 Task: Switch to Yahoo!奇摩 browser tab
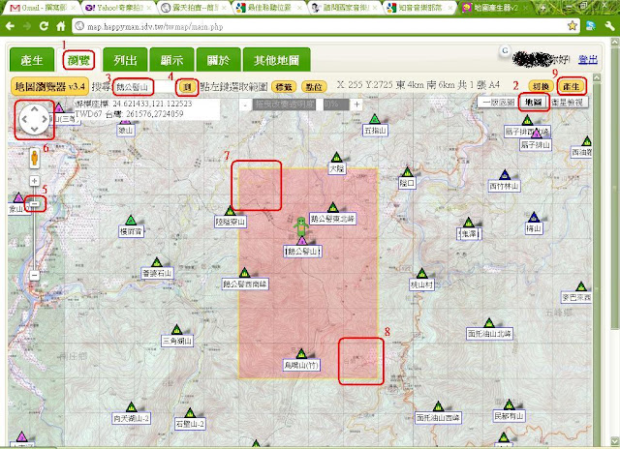point(118,8)
